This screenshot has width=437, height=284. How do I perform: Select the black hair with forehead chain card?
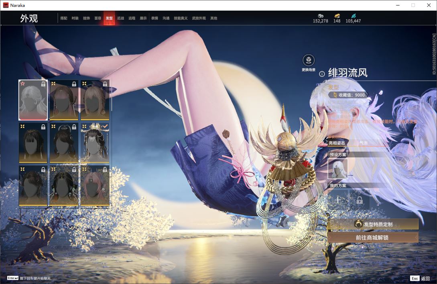pos(64,186)
